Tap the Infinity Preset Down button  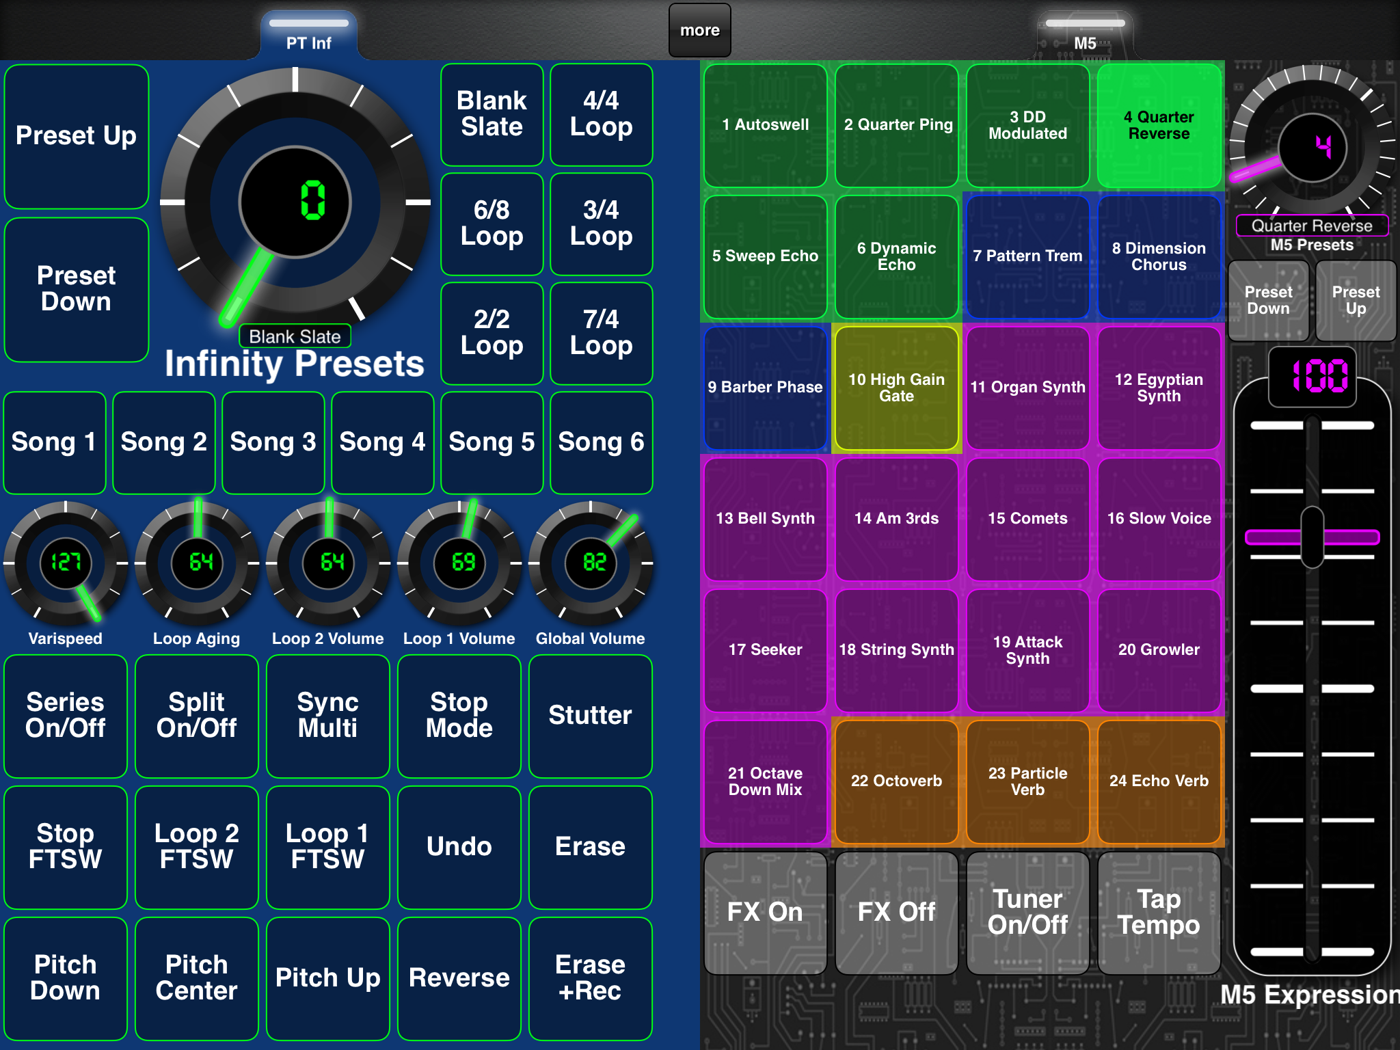pyautogui.click(x=77, y=289)
